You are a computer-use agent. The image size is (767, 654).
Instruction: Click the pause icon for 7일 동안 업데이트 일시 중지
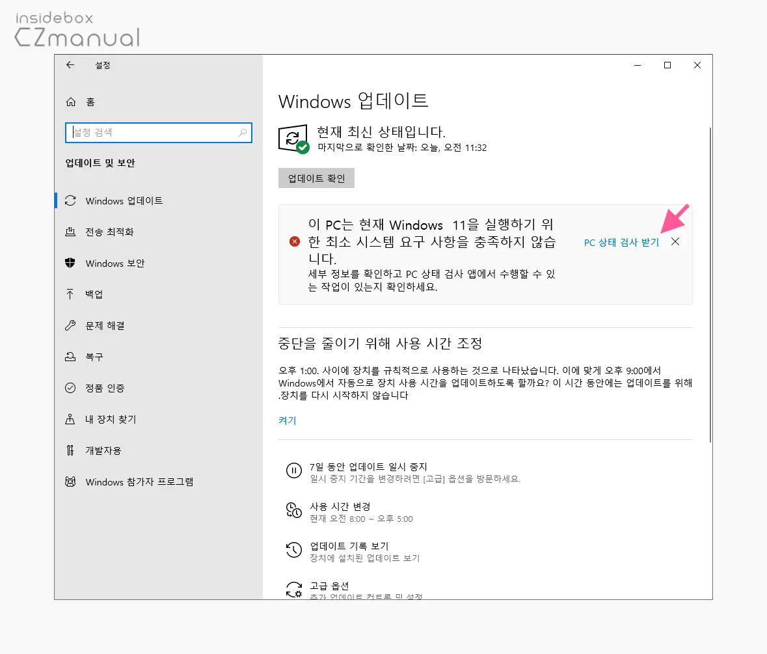click(294, 470)
